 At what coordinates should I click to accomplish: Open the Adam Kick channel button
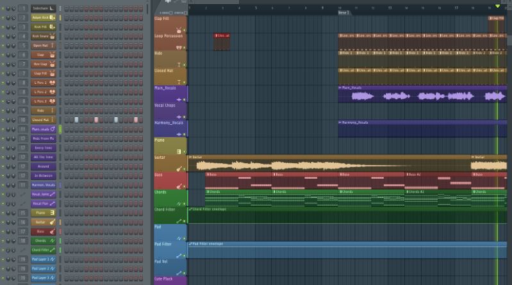click(44, 18)
